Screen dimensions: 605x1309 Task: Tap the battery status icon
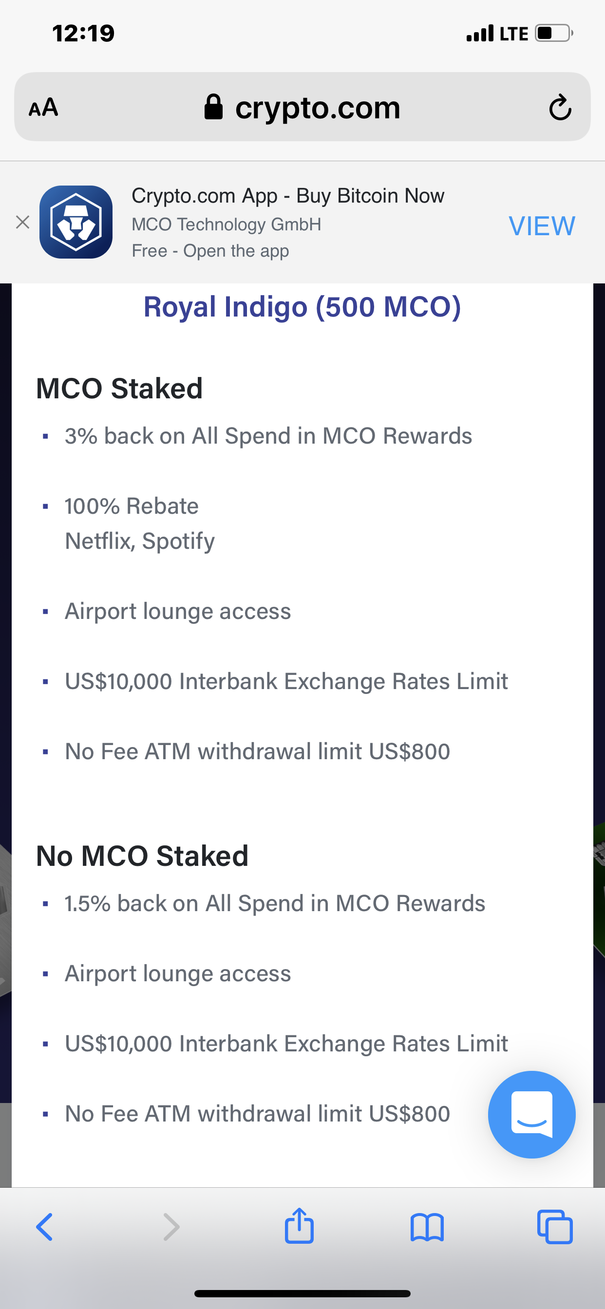tap(553, 34)
